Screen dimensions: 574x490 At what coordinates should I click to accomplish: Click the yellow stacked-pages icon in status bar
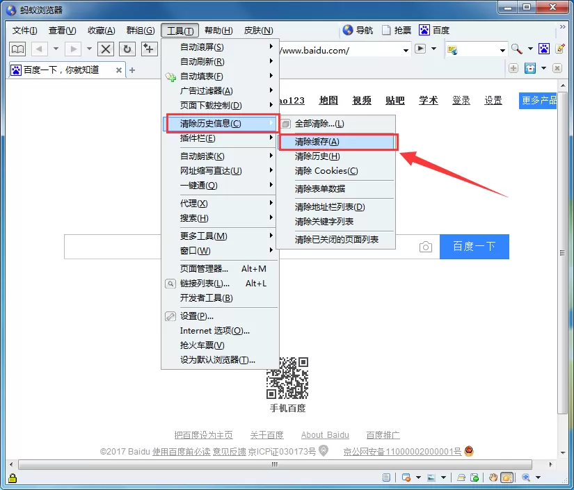461,477
